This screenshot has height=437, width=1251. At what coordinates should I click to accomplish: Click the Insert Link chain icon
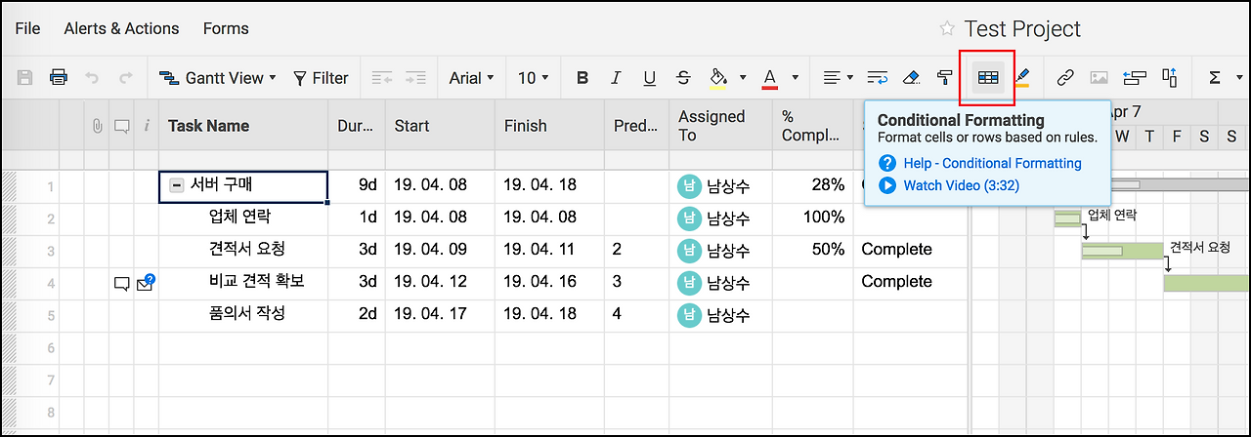[x=1066, y=78]
